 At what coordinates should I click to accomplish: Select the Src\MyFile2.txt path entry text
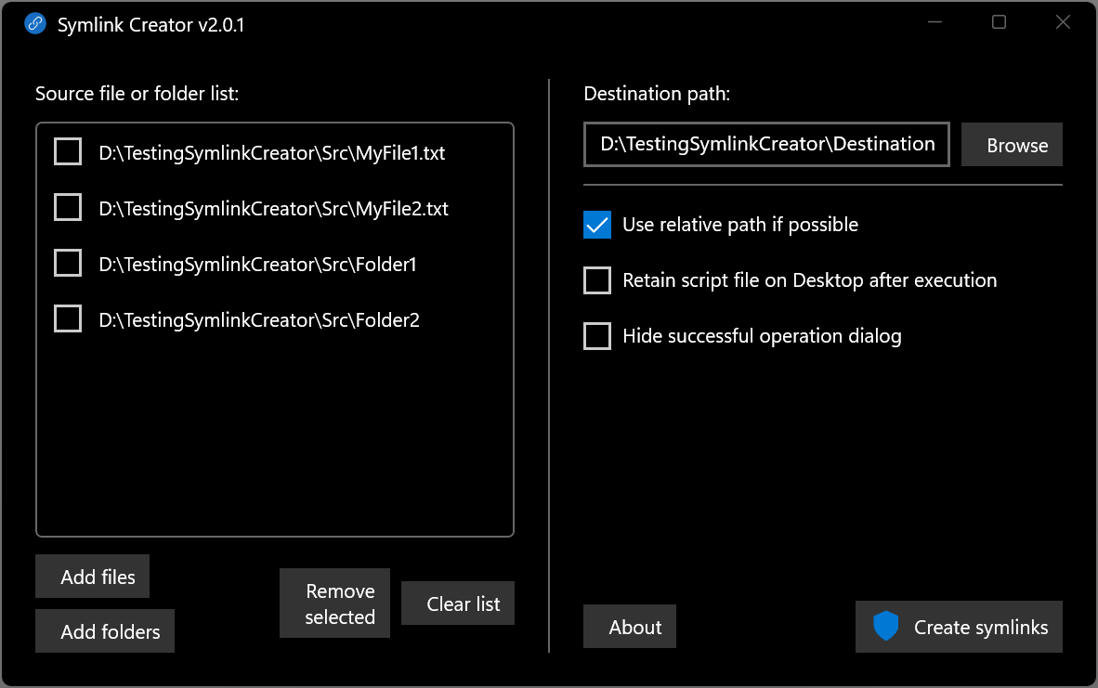pyautogui.click(x=274, y=209)
